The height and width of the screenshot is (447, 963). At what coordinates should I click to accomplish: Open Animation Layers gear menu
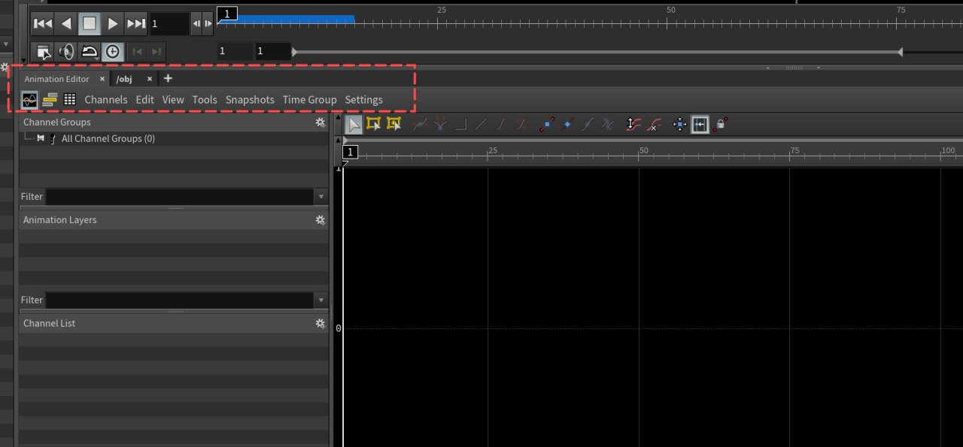320,220
